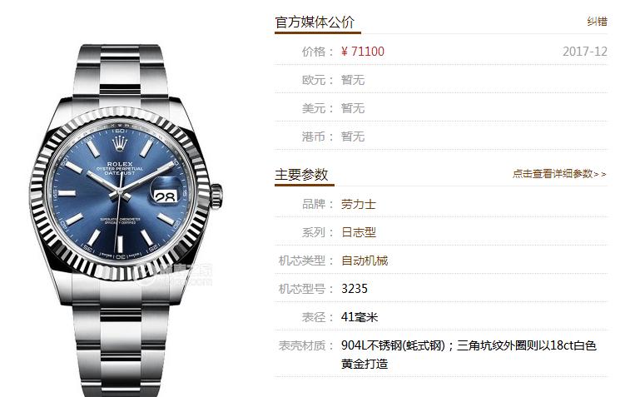Click the 2017-12 price date text
The height and width of the screenshot is (397, 625).
coord(585,52)
